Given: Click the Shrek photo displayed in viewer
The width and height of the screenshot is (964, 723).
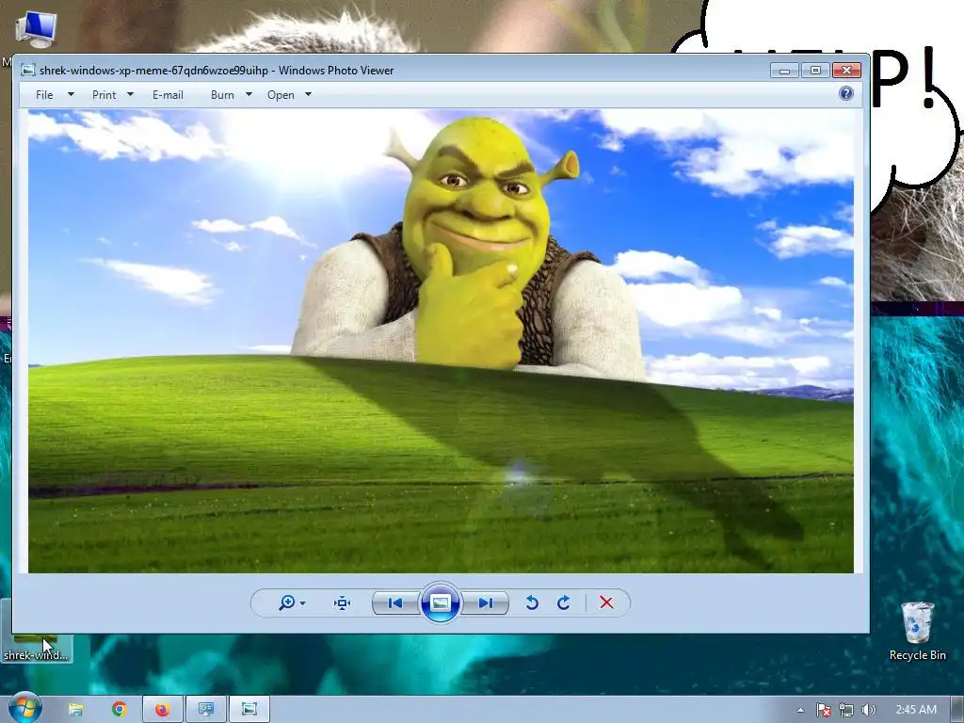Looking at the screenshot, I should click(x=441, y=341).
